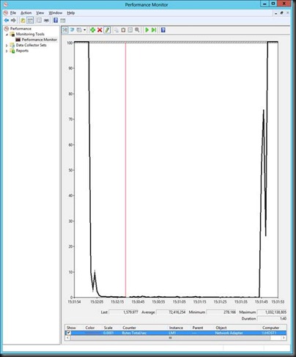Uncheck the Show checkbox for Bytes Total/sec
Screen dimensions: 296x357
(x=68, y=333)
